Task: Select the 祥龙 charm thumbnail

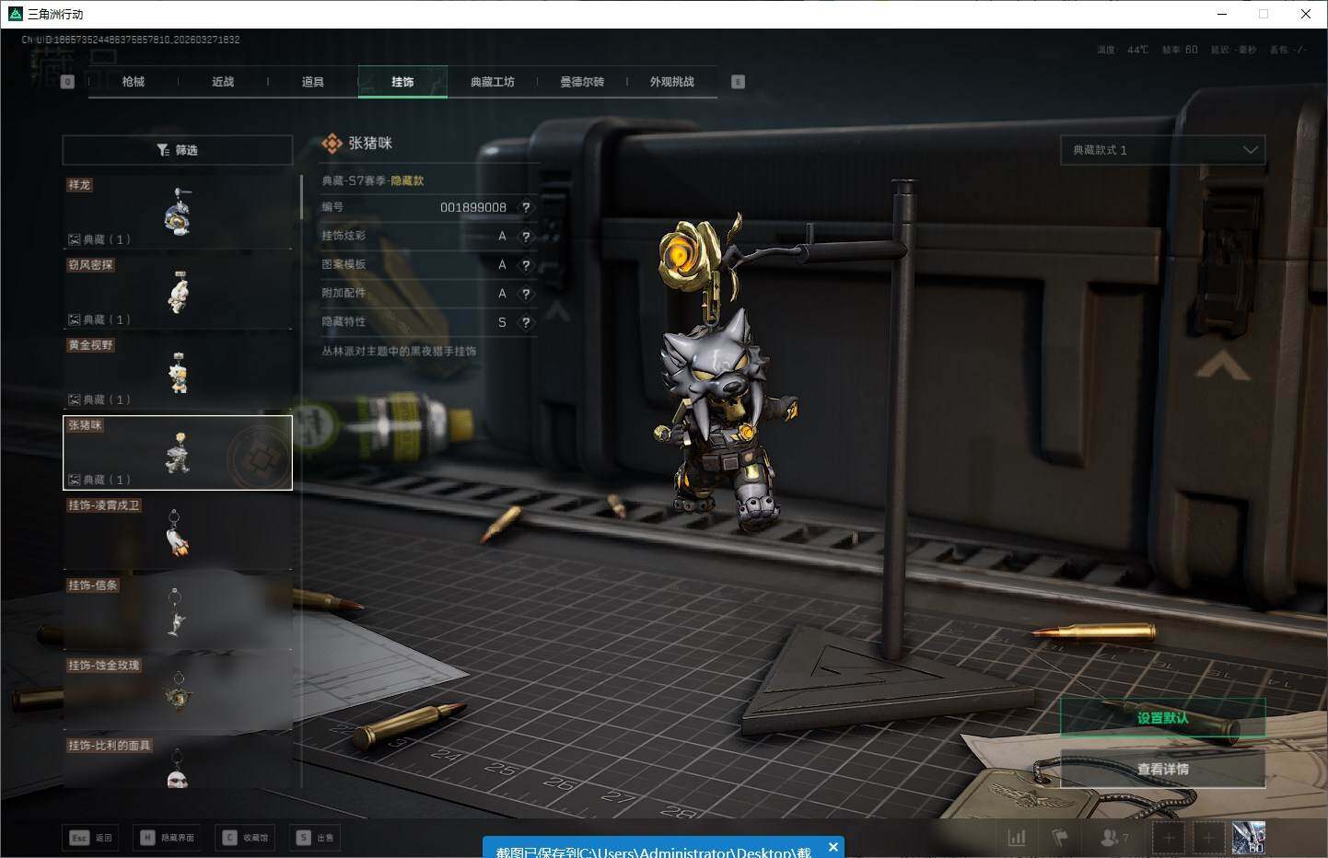Action: pos(178,212)
